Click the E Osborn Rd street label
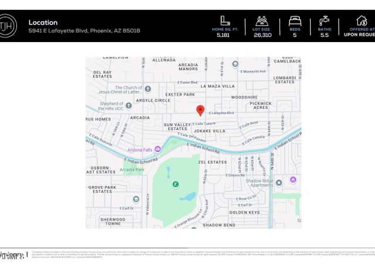This screenshot has height=269, width=375. pos(236,175)
